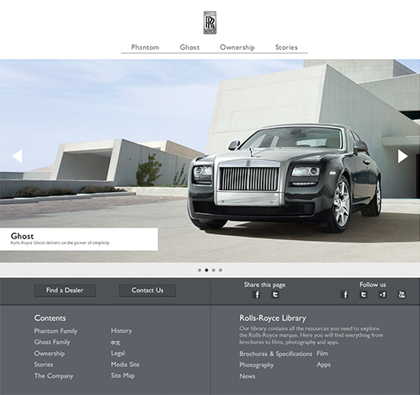Open Brochures & Specifications link
The height and width of the screenshot is (395, 420).
pos(275,354)
